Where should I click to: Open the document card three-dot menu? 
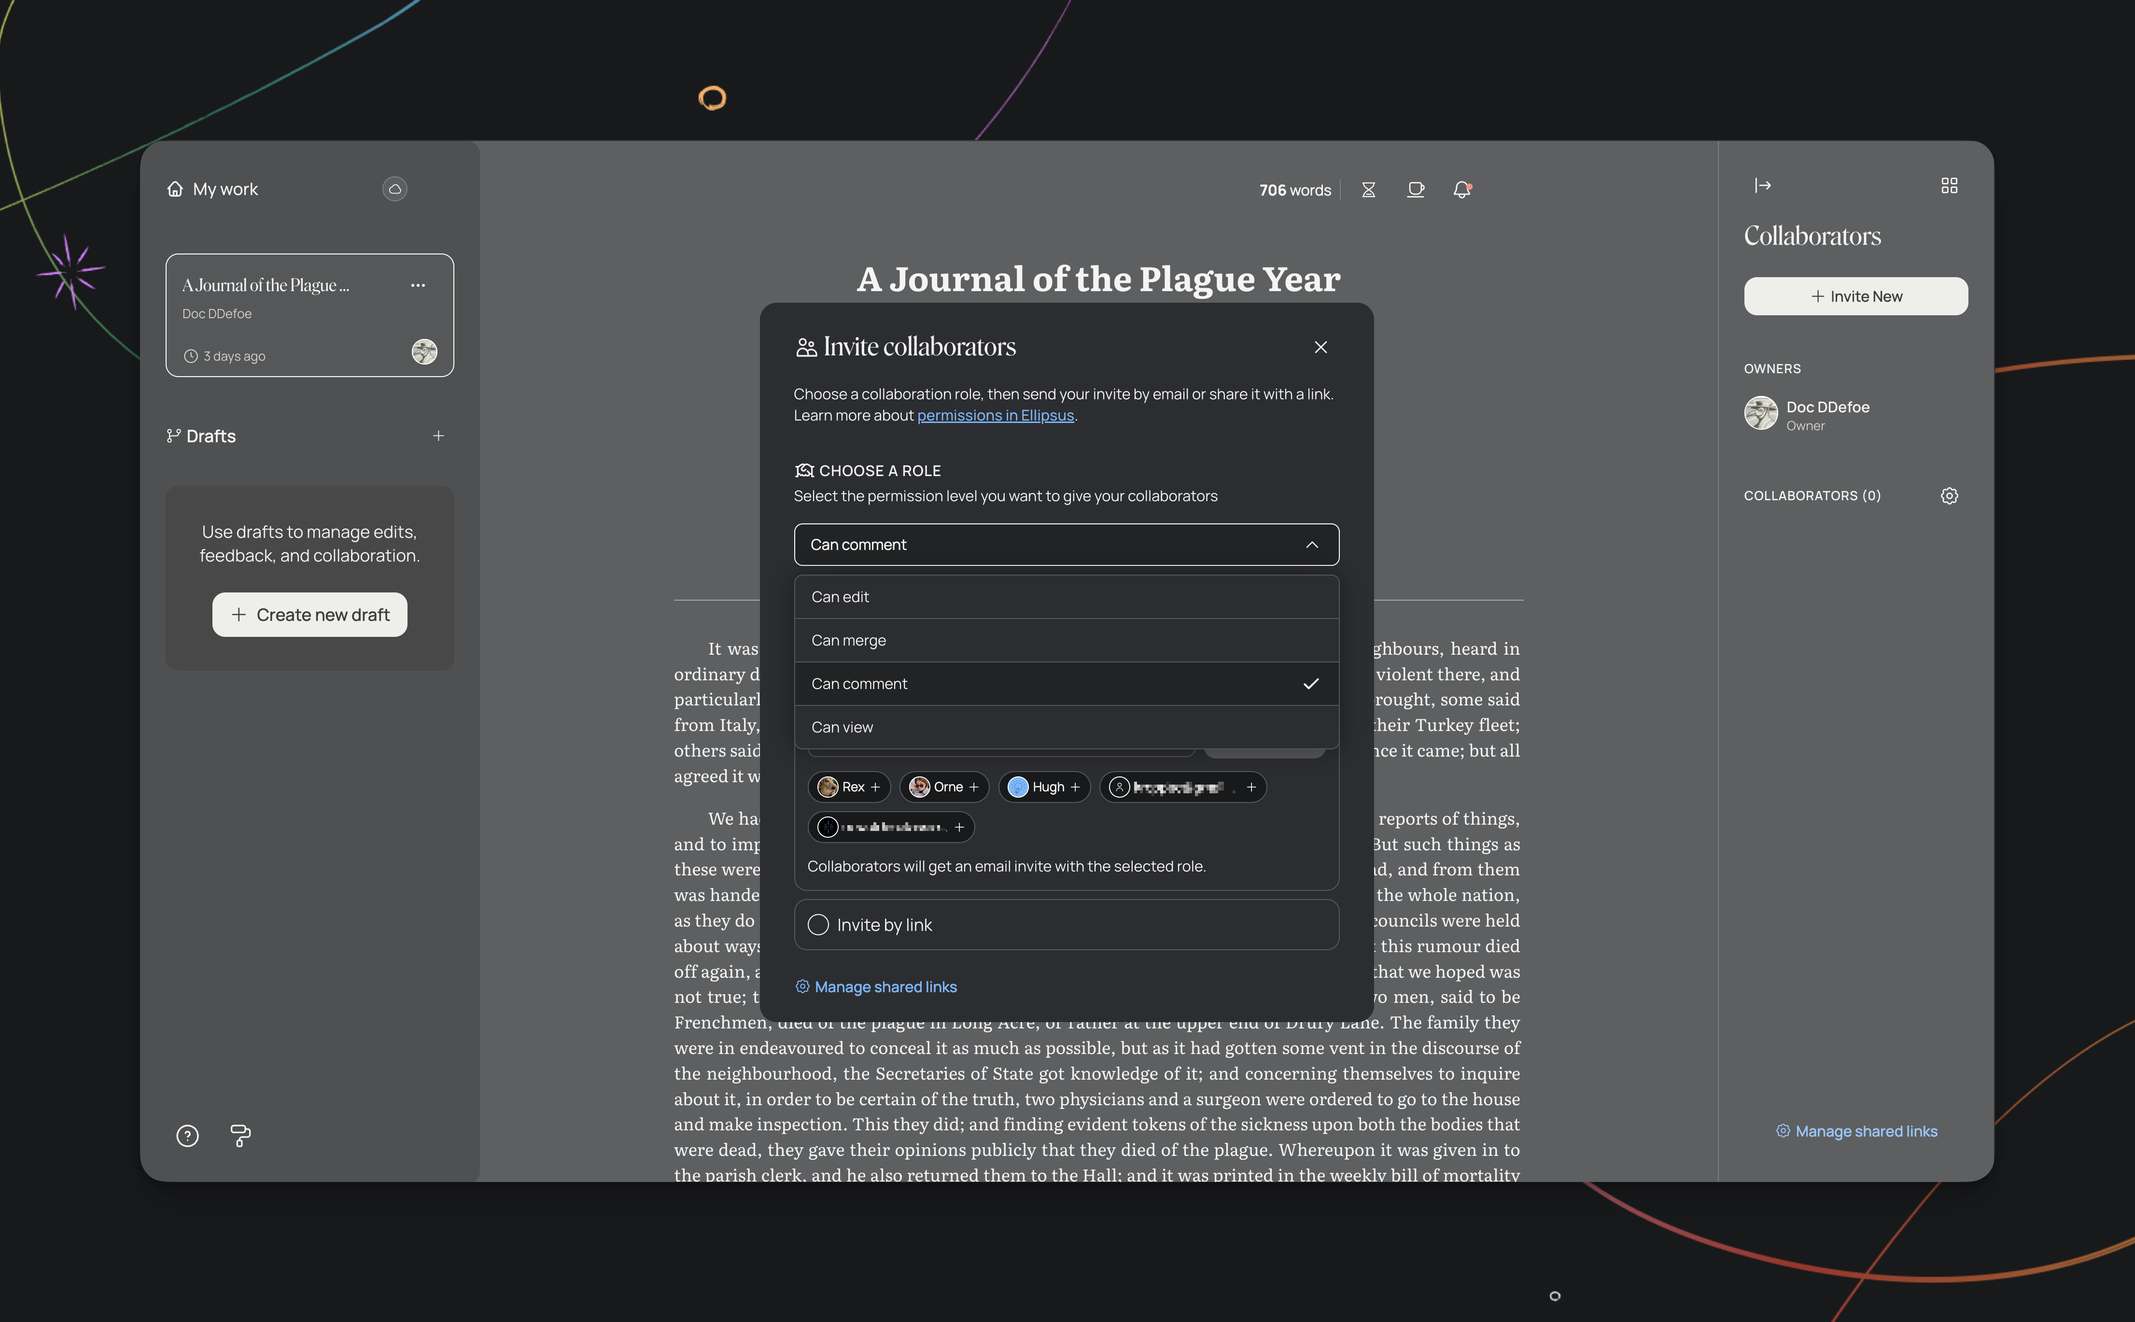(x=418, y=285)
